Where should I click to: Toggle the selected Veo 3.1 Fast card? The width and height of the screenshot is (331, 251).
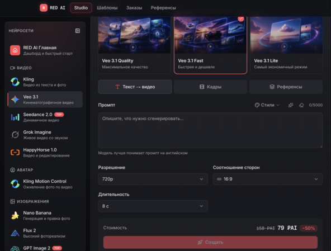coord(210,45)
